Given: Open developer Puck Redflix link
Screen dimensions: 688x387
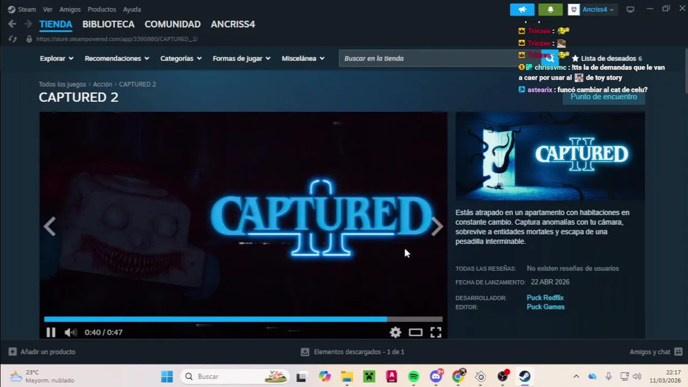Looking at the screenshot, I should pyautogui.click(x=545, y=298).
